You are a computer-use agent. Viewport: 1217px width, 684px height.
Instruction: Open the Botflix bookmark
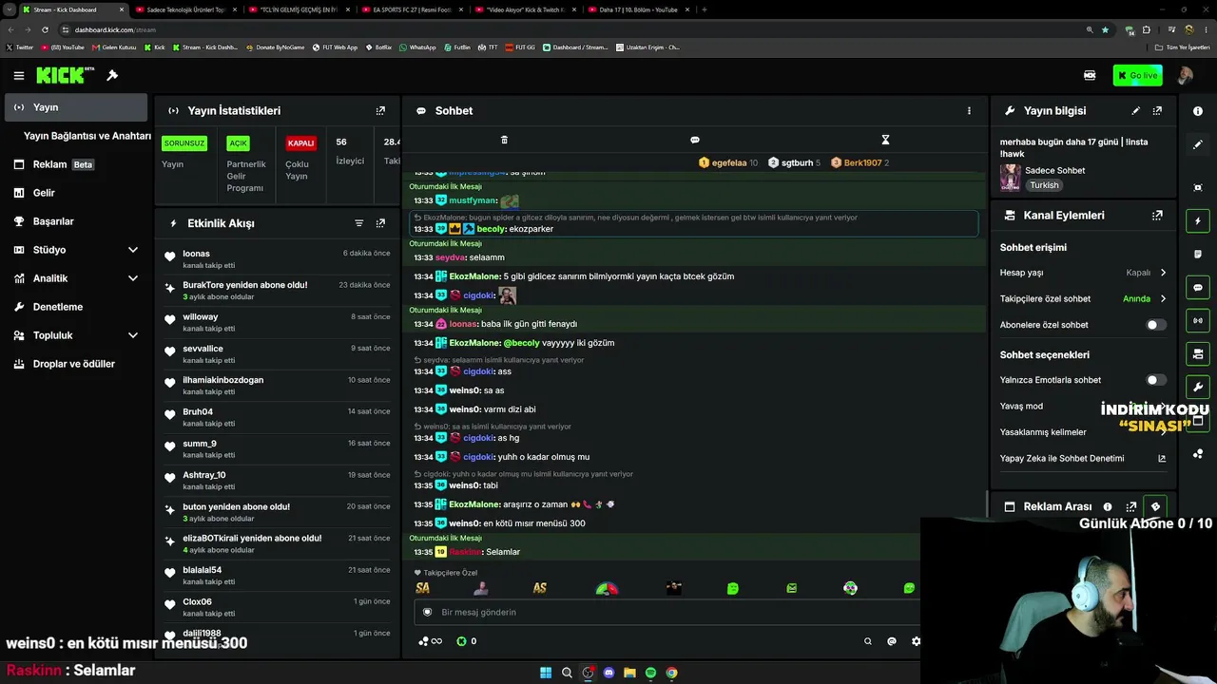pos(378,47)
